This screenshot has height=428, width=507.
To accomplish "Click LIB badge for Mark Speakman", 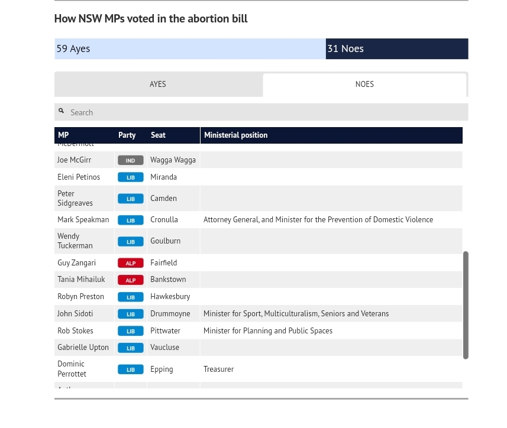I will (x=131, y=220).
